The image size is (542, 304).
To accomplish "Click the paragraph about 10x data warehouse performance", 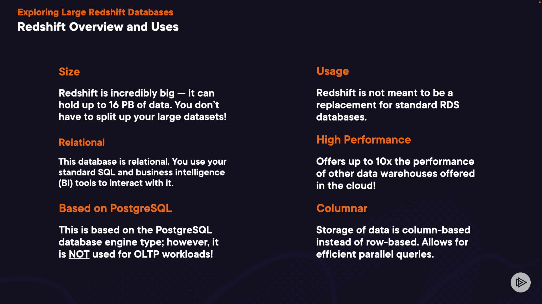I will pyautogui.click(x=395, y=173).
